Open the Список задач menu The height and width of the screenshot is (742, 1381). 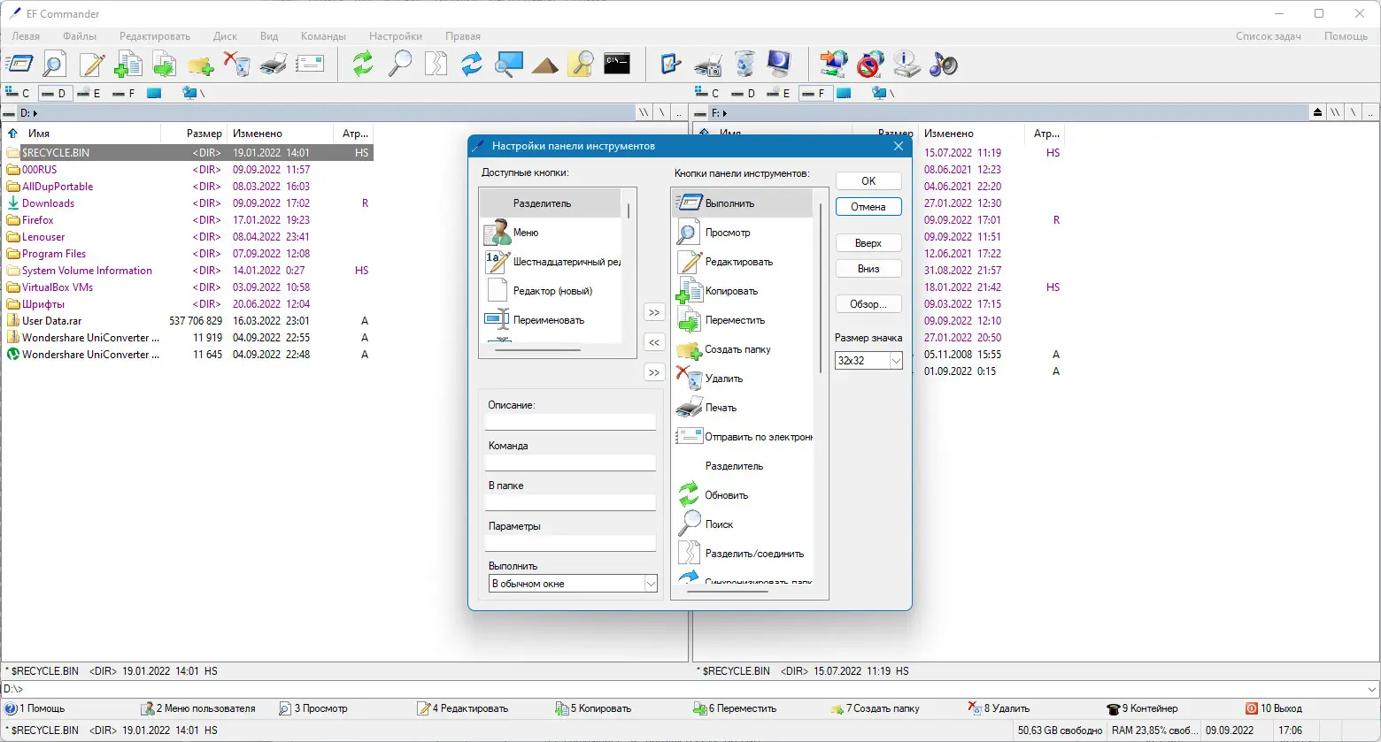pos(1269,36)
